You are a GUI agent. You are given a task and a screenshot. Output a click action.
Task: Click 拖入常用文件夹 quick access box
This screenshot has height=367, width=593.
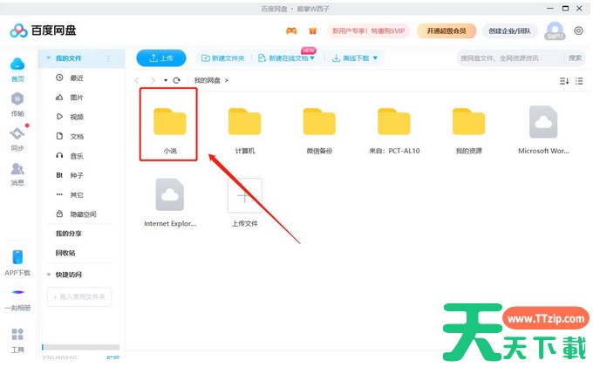click(x=79, y=297)
